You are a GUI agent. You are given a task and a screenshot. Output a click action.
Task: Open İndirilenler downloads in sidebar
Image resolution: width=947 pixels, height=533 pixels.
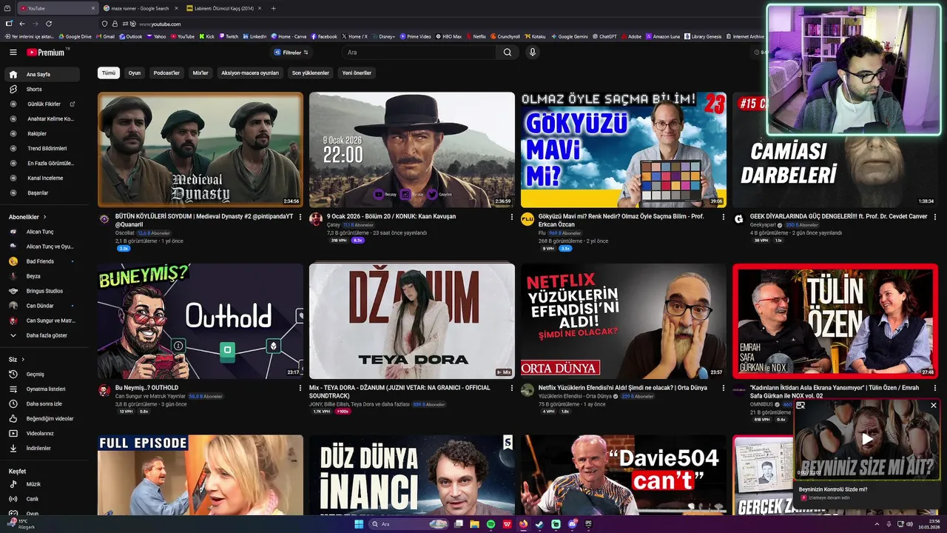(43, 448)
